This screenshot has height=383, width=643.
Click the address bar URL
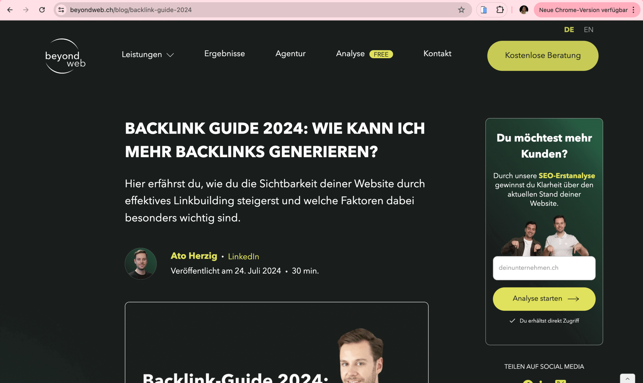click(x=131, y=10)
